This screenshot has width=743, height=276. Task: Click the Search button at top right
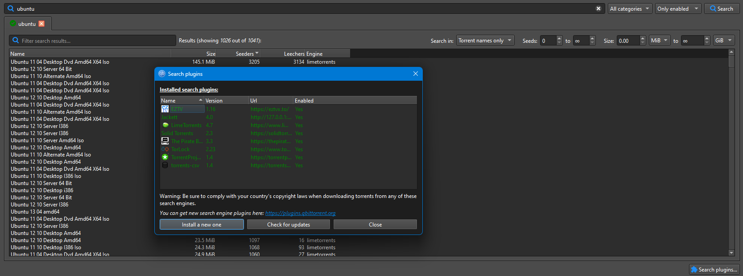722,8
